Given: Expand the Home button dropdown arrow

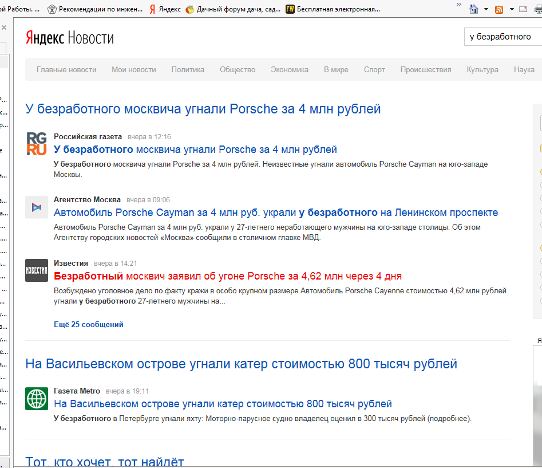Looking at the screenshot, I should (486, 9).
